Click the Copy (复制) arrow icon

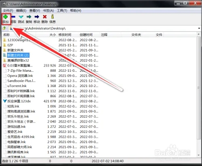point(29,17)
